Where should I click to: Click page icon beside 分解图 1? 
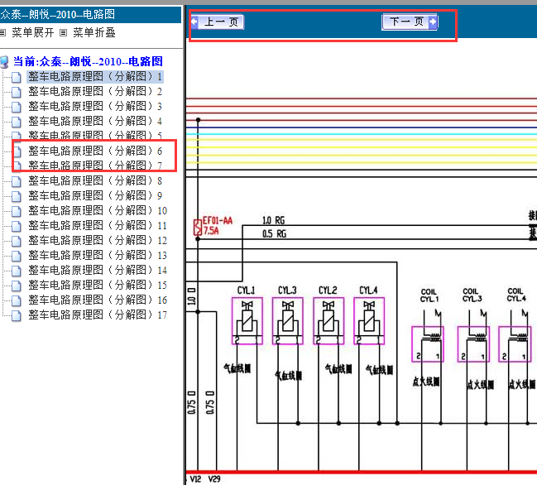[16, 78]
